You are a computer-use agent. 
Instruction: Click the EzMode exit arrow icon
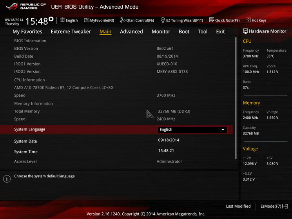(x=285, y=206)
